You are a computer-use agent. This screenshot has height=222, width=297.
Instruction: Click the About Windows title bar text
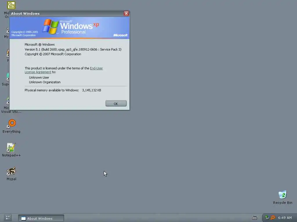[x=26, y=14]
